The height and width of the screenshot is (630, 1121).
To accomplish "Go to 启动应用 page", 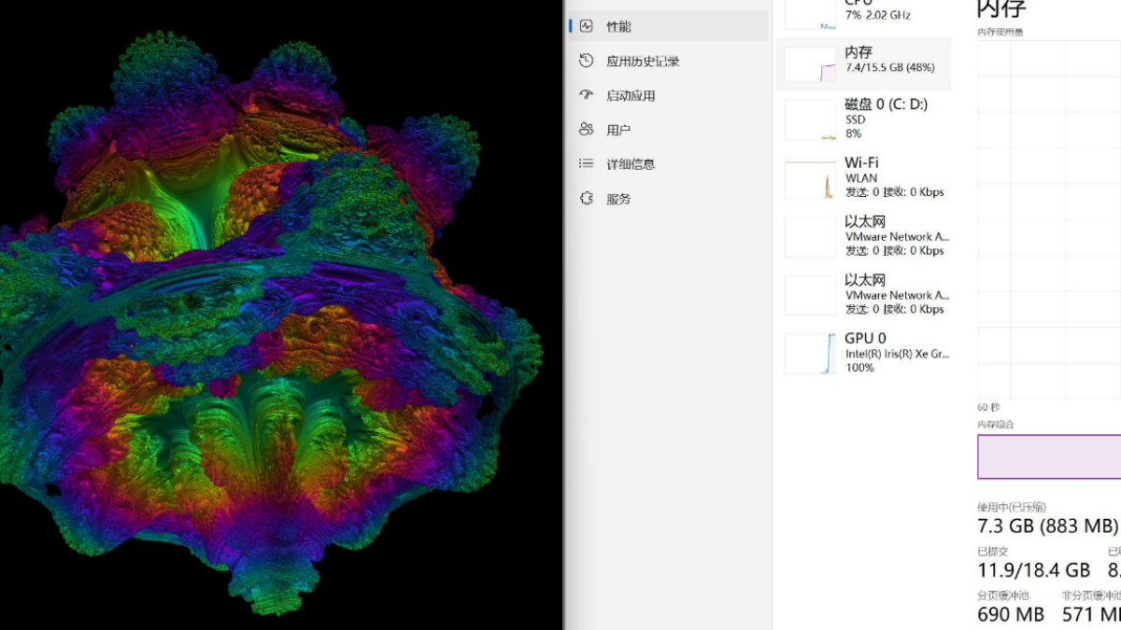I will 631,95.
